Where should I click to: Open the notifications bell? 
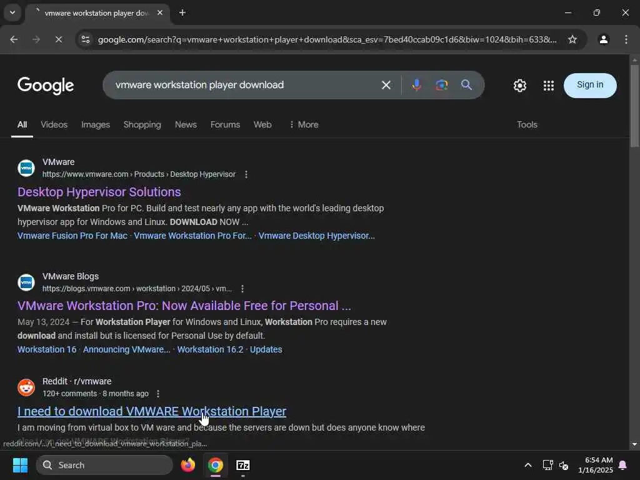623,465
